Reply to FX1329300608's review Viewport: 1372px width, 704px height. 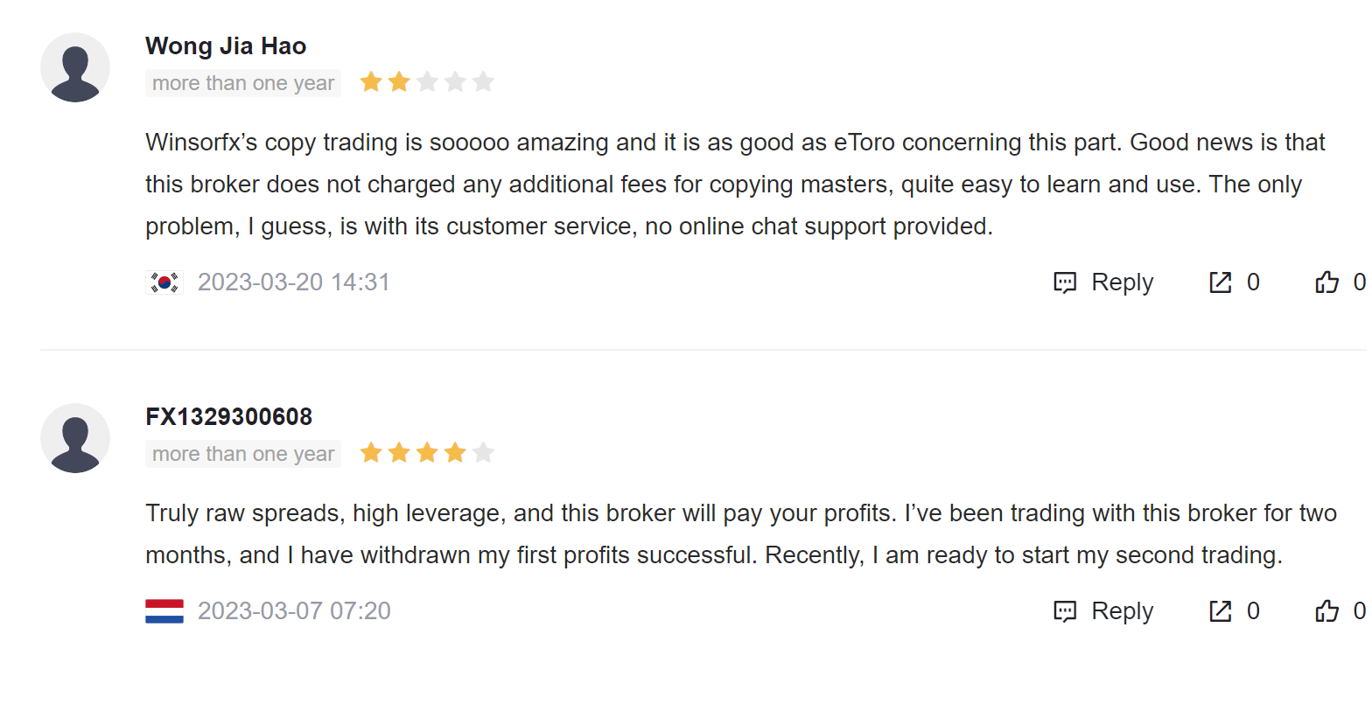[1103, 611]
